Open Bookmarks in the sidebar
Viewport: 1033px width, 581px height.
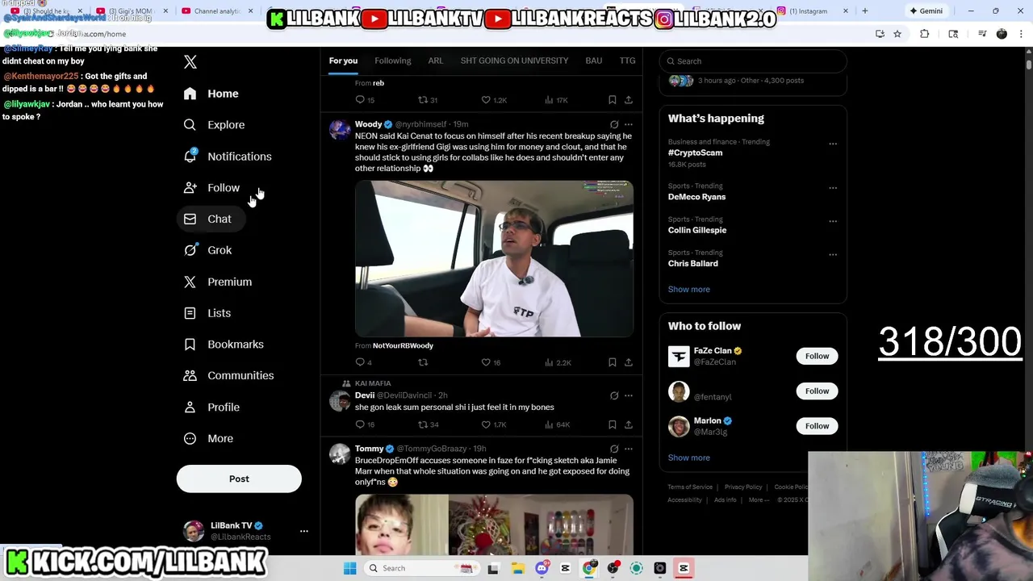[224, 345]
